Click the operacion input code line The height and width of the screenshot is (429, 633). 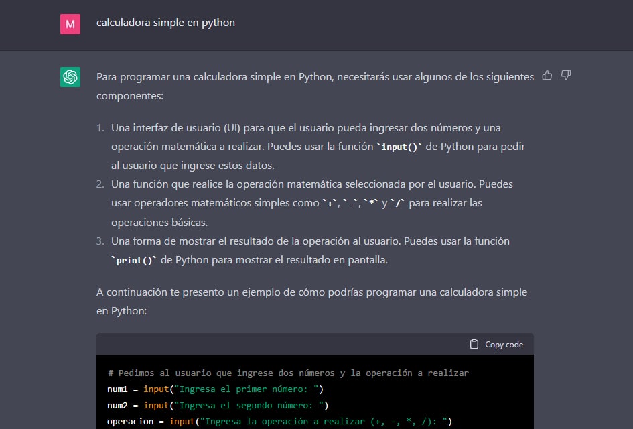tap(279, 422)
